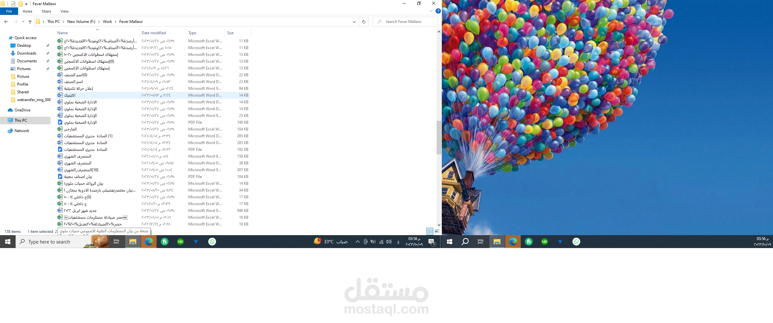Image resolution: width=773 pixels, height=323 pixels.
Task: Click the Search Fever Mallawi box
Action: 405,22
